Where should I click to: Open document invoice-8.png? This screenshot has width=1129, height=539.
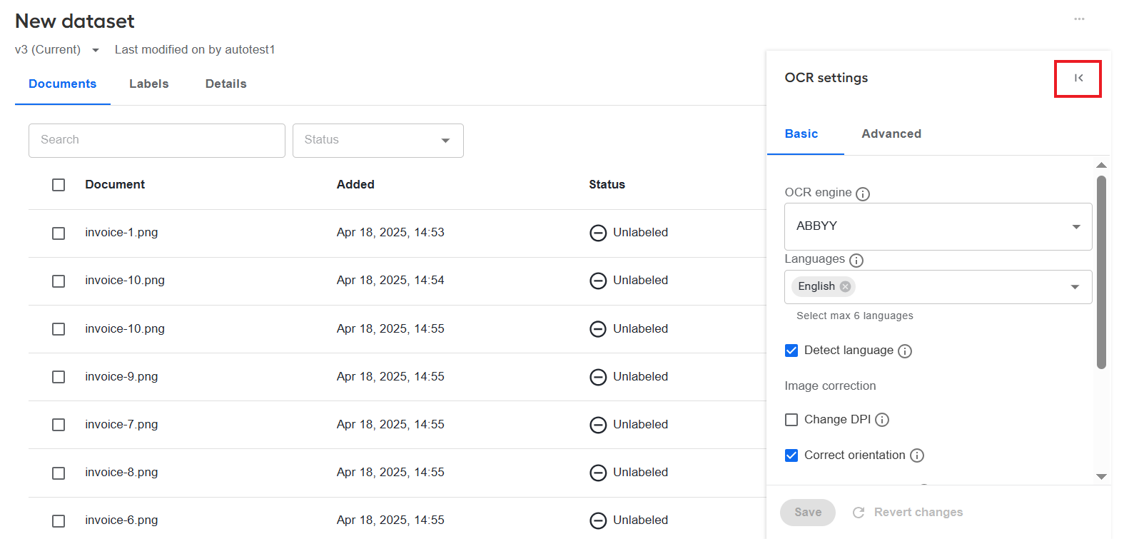(121, 473)
